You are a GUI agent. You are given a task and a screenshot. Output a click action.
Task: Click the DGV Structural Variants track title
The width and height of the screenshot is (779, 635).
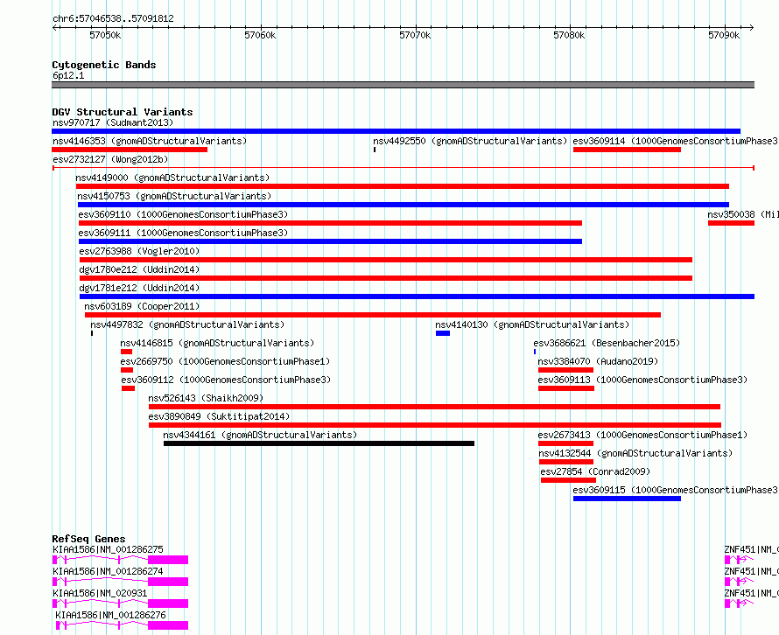click(x=123, y=112)
